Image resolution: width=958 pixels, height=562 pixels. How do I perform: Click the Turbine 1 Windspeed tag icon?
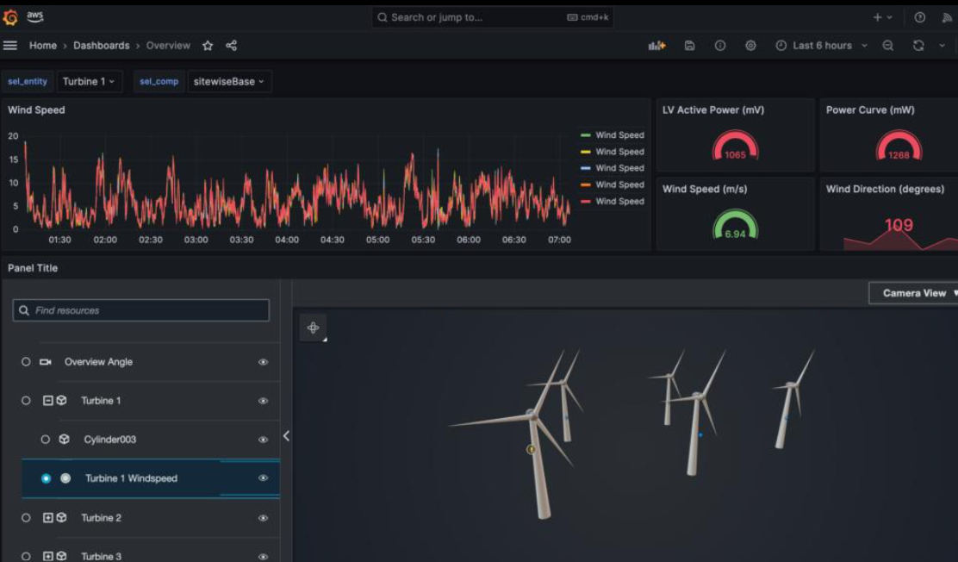65,478
